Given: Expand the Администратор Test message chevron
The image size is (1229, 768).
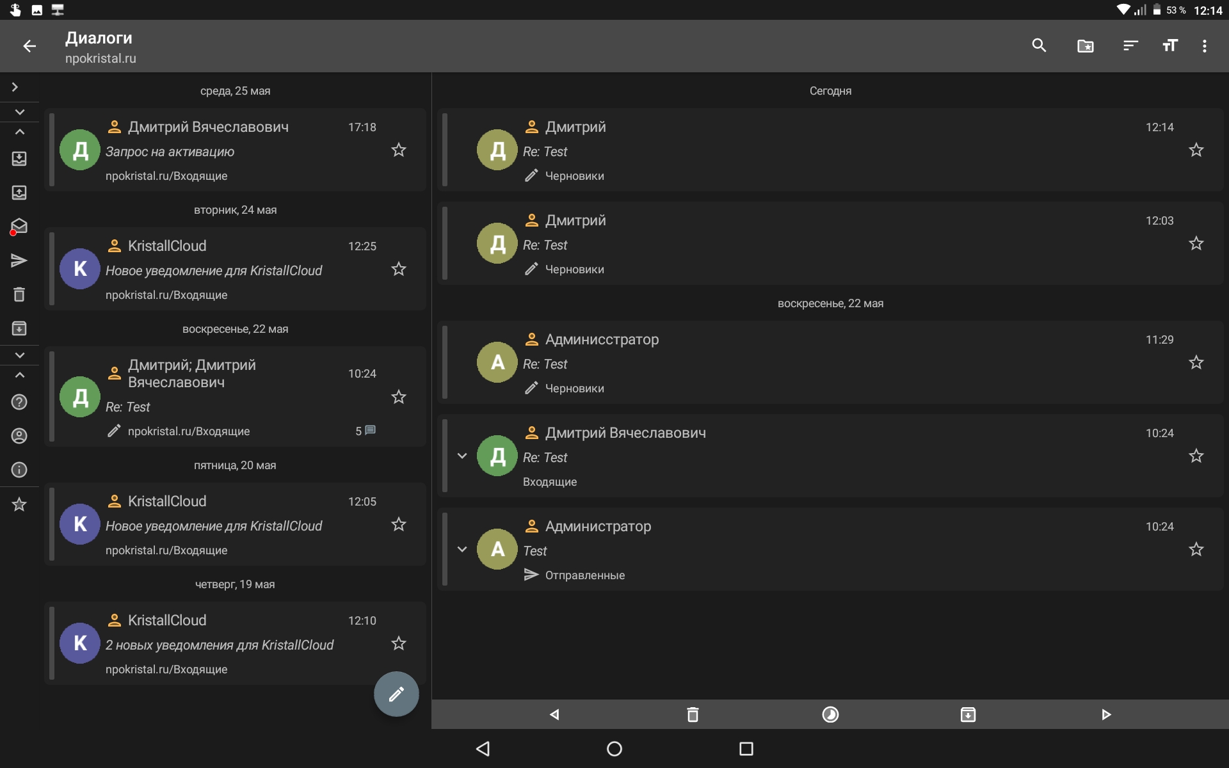Looking at the screenshot, I should [x=462, y=549].
